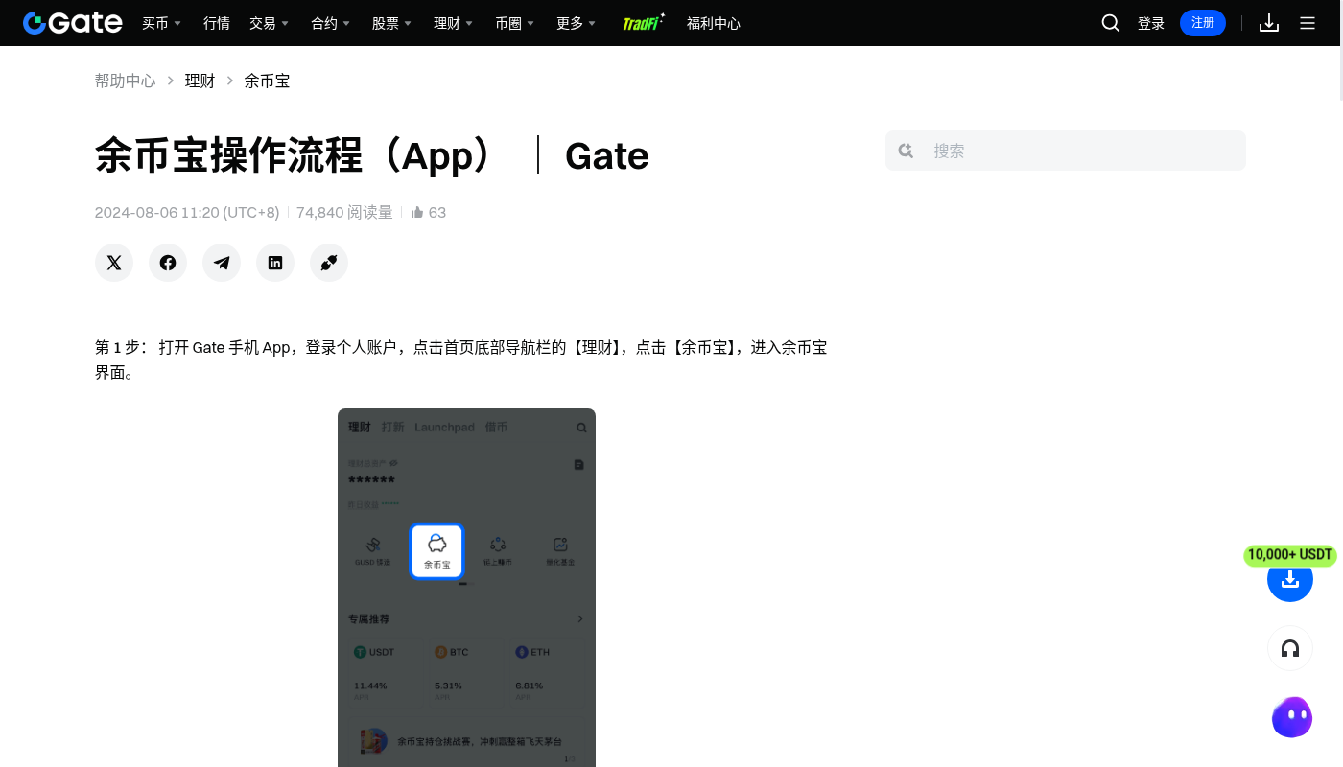Open the 行情 menu item
The width and height of the screenshot is (1343, 767).
point(217,23)
